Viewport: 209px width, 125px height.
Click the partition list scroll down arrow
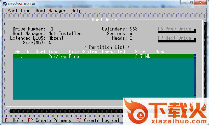click(195, 96)
